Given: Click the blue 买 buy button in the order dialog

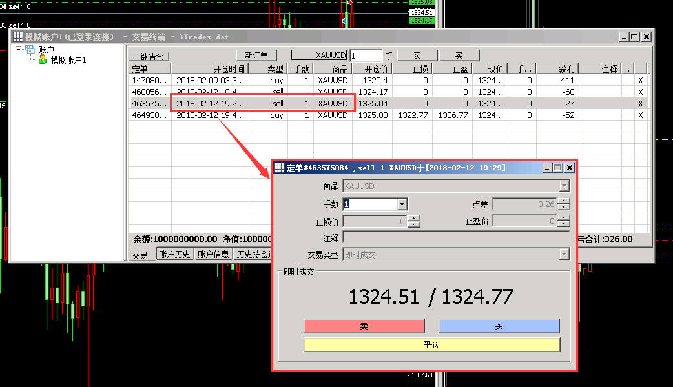Looking at the screenshot, I should tap(499, 326).
